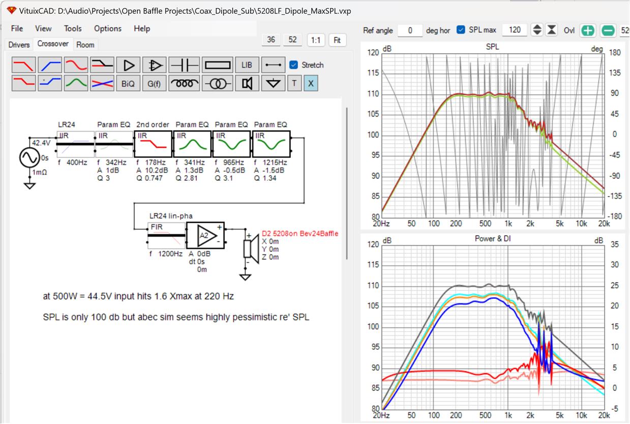
Task: Click the Fit schematic button
Action: (337, 40)
